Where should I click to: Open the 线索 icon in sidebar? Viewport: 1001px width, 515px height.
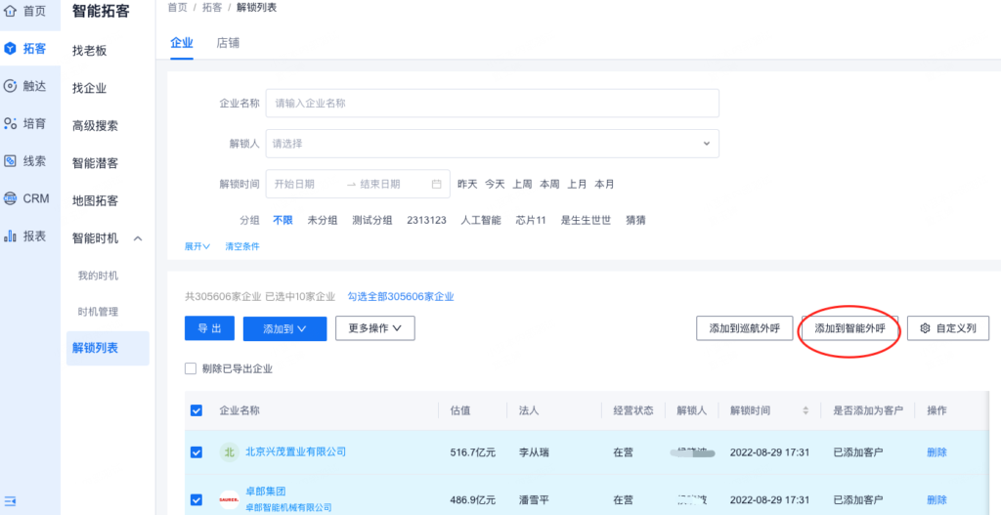10,160
